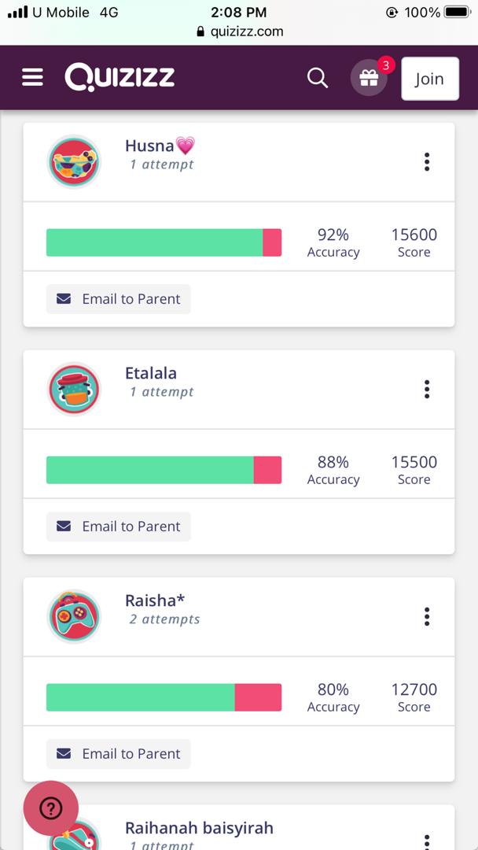The image size is (478, 850).
Task: Click Husna's 92% accuracy bar
Action: coord(154,242)
